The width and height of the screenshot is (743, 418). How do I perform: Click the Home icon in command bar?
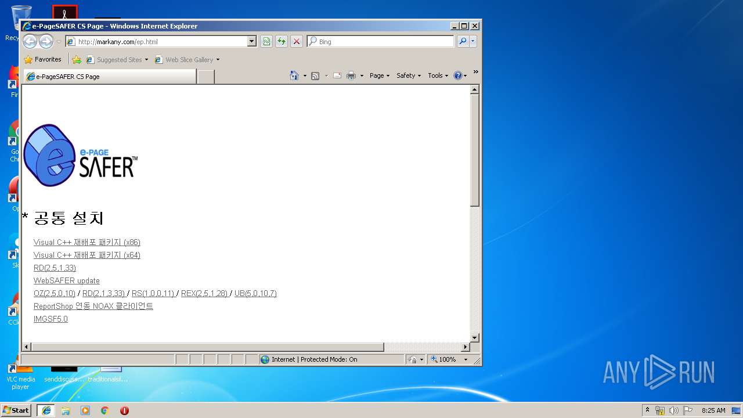[x=294, y=75]
